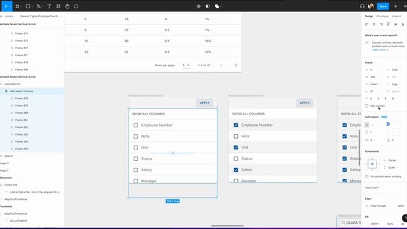
Task: Open the shape tools dropdown arrow
Action: [x=32, y=6]
